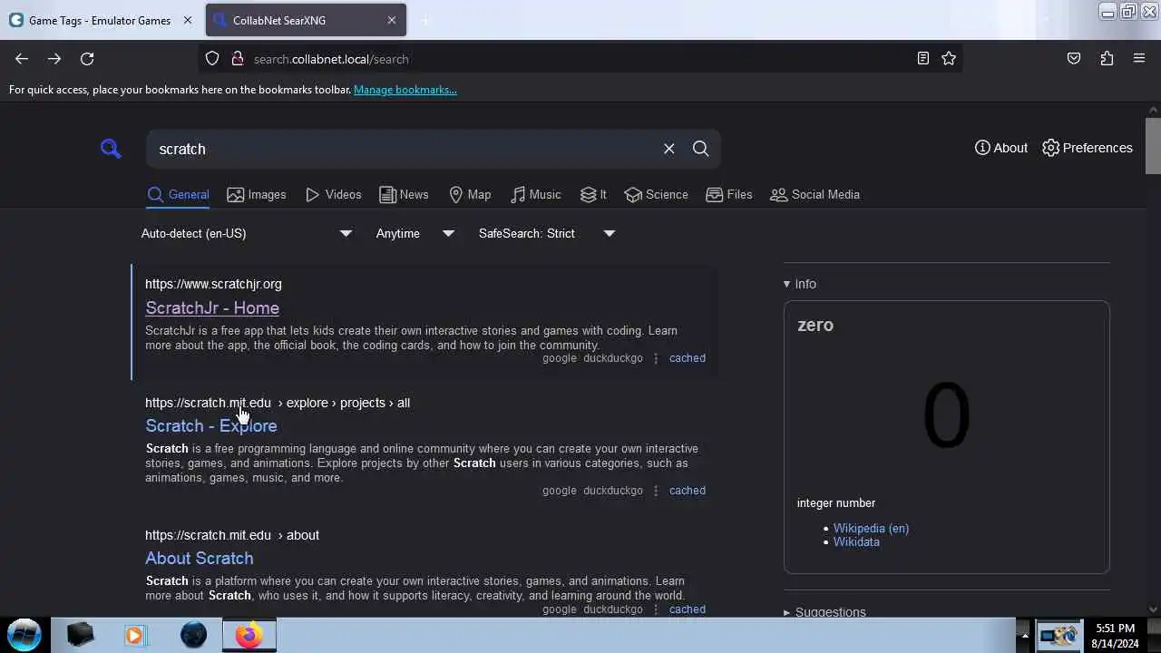Toggle reader view icon
This screenshot has height=653, width=1161.
(922, 59)
